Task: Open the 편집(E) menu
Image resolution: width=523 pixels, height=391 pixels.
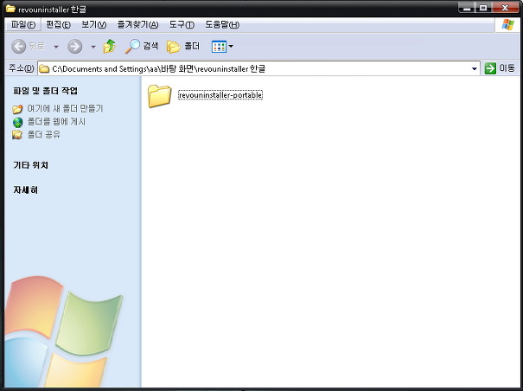Action: coord(59,25)
